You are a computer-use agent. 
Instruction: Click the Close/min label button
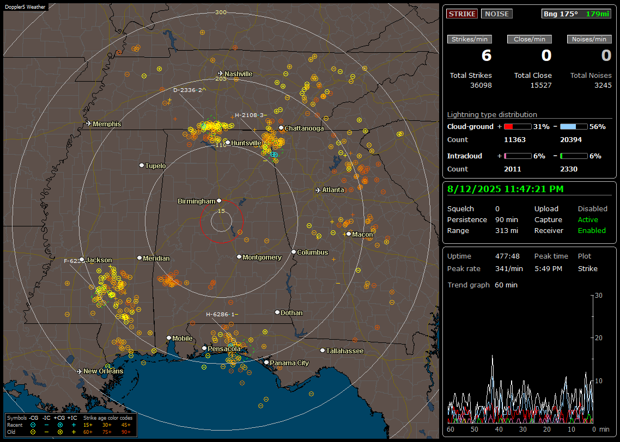530,39
